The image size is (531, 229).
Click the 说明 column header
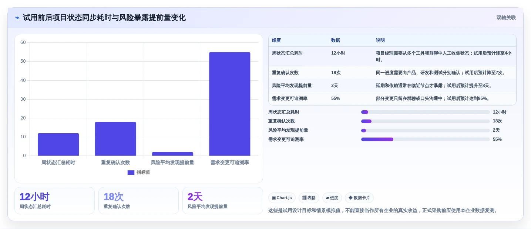tap(380, 41)
